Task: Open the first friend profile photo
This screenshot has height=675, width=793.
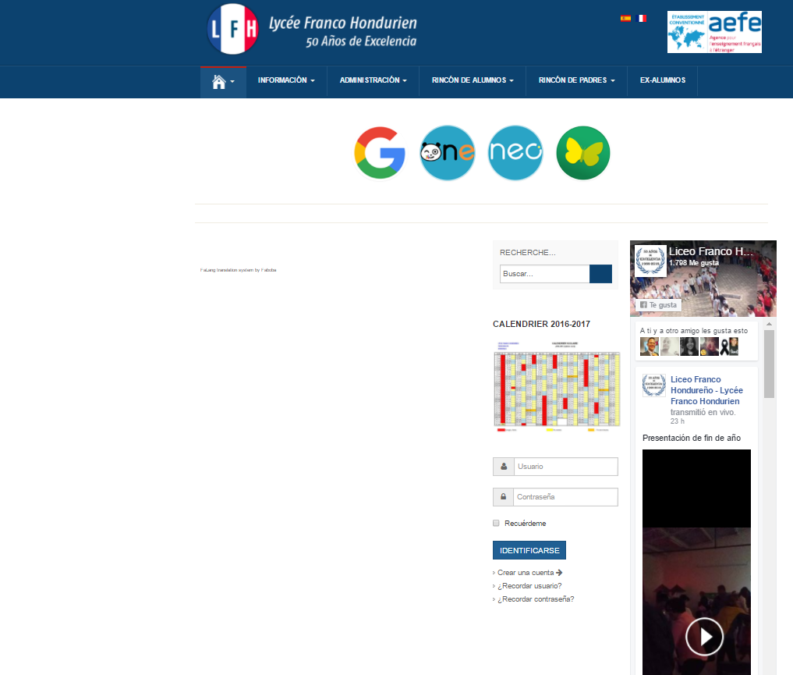Action: [x=650, y=346]
